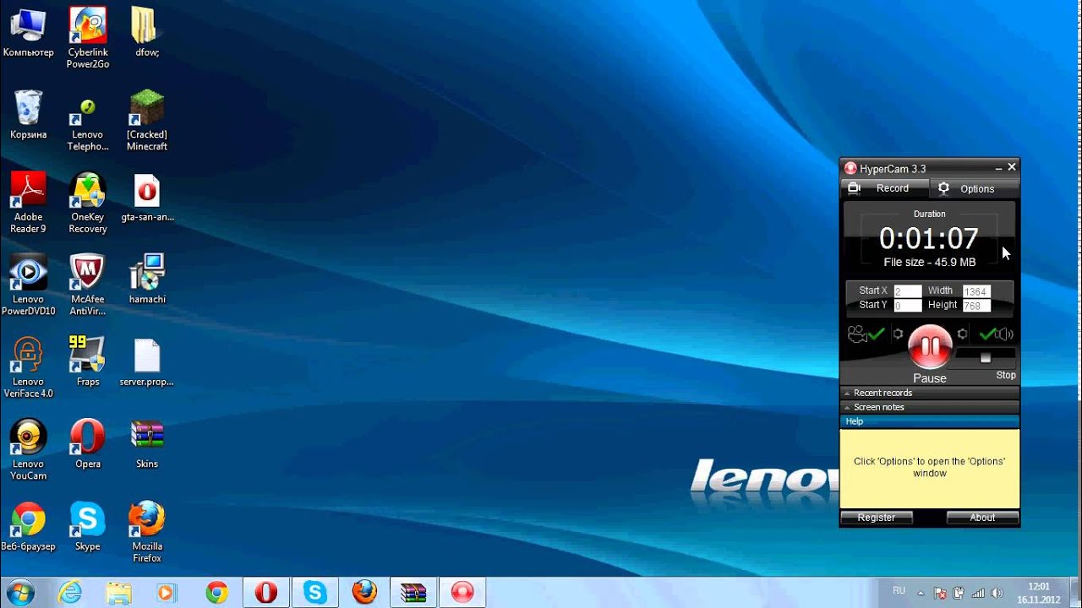Select the server.prop... file icon
This screenshot has height=608, width=1082.
147,361
